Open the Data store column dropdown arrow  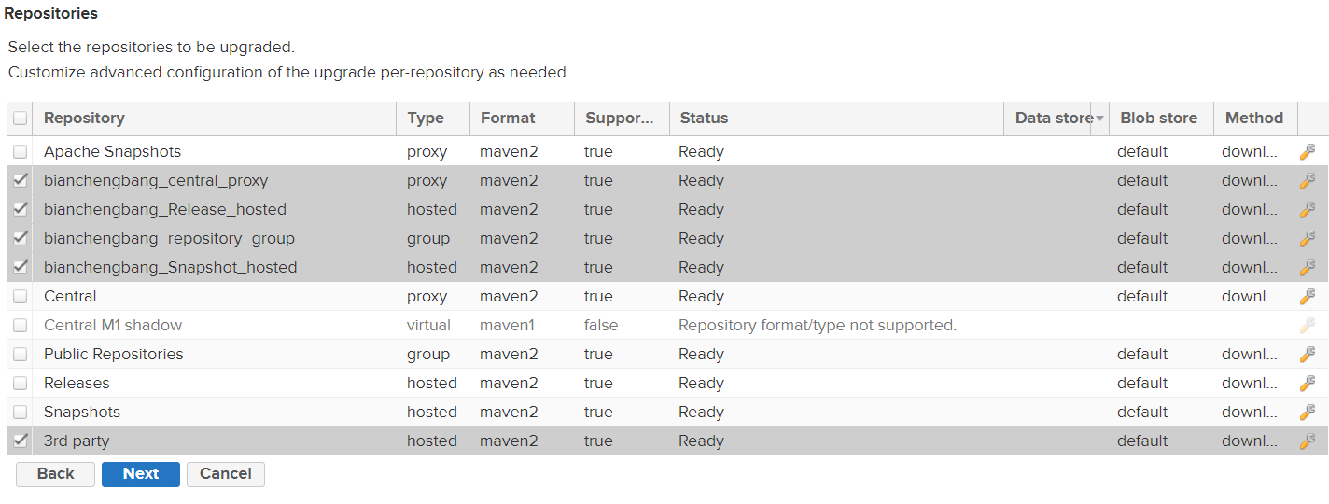[1099, 119]
